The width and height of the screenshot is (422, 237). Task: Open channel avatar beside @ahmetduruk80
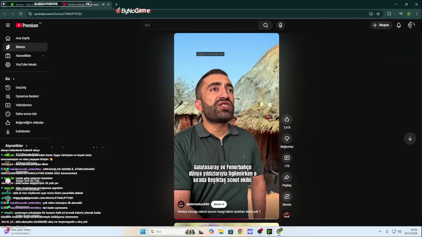tap(181, 204)
